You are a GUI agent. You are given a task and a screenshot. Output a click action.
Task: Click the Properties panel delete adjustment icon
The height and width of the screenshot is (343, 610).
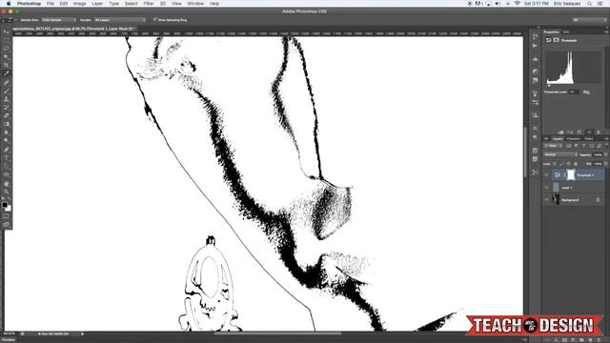pyautogui.click(x=599, y=132)
